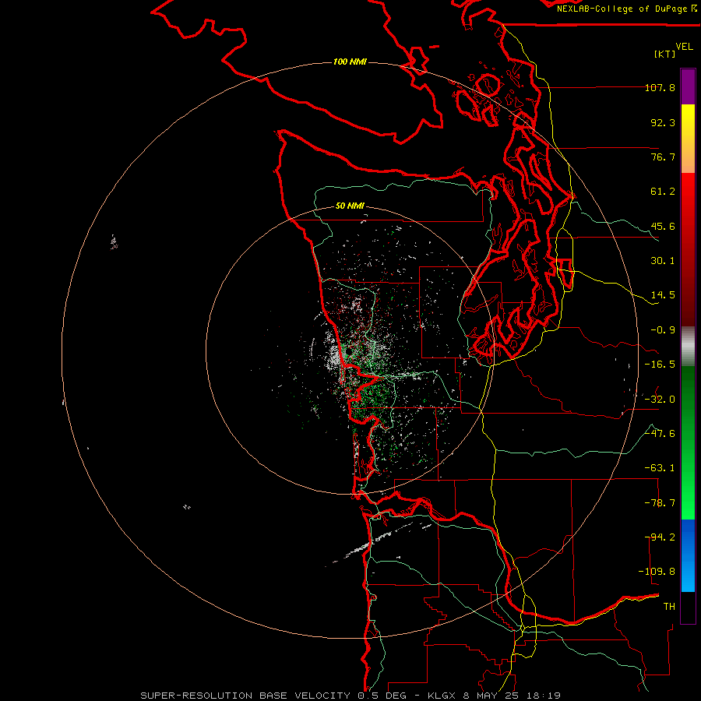The width and height of the screenshot is (701, 701).
Task: Click the [KT] units label
Action: (x=665, y=54)
